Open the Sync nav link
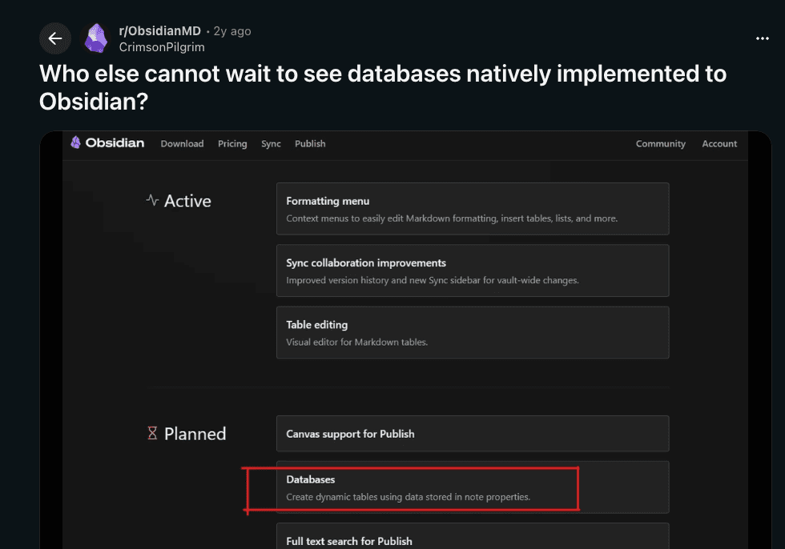The height and width of the screenshot is (549, 785). click(271, 144)
